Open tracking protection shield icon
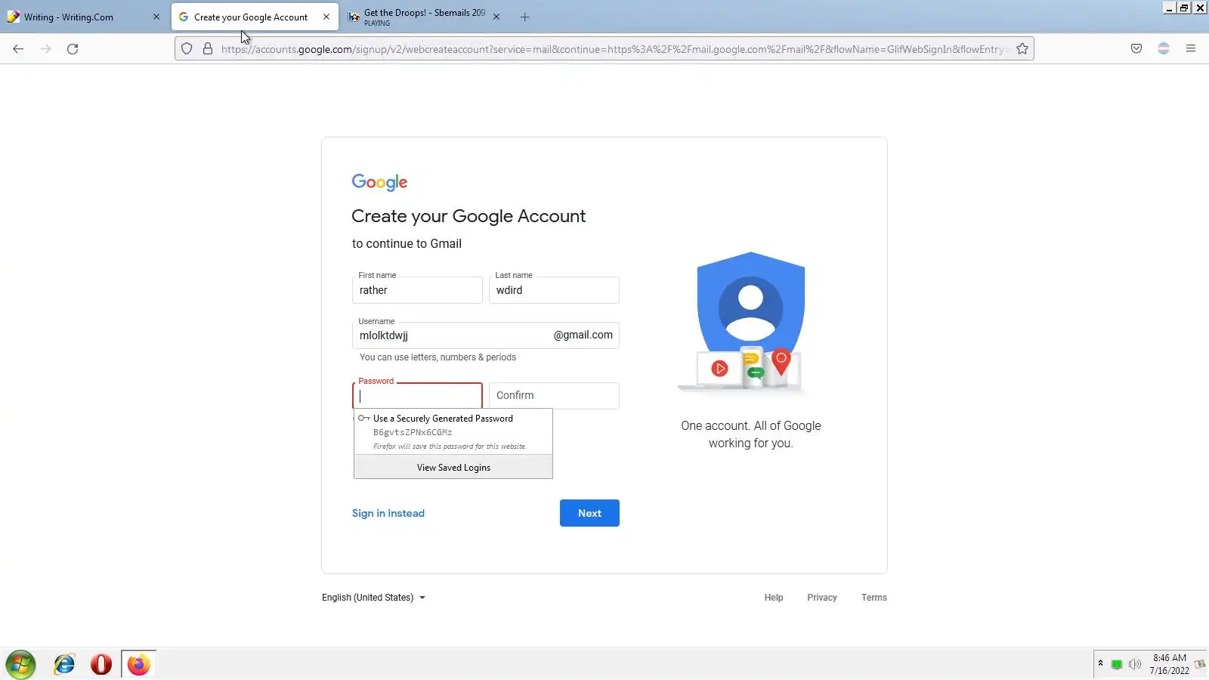This screenshot has height=680, width=1209. point(187,49)
